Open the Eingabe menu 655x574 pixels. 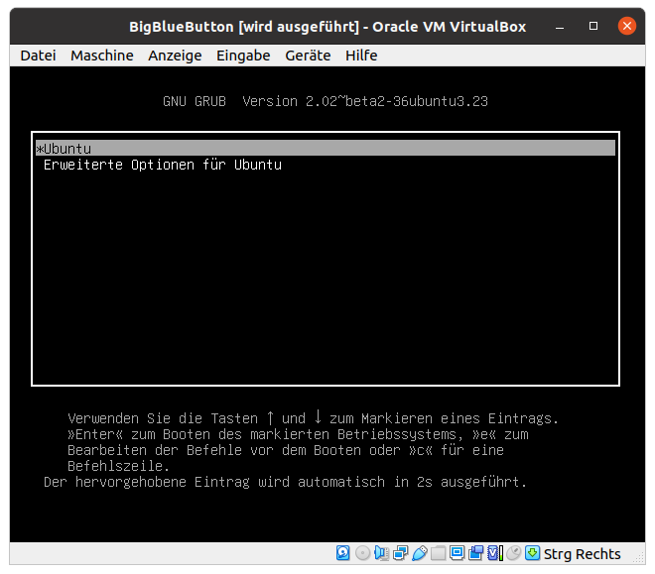click(243, 56)
